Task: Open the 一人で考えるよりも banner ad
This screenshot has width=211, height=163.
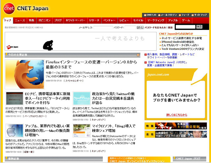Action: (x=80, y=41)
